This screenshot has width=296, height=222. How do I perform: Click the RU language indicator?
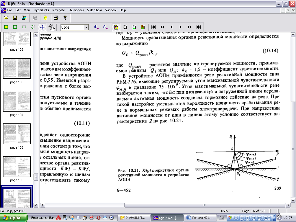pos(221,218)
